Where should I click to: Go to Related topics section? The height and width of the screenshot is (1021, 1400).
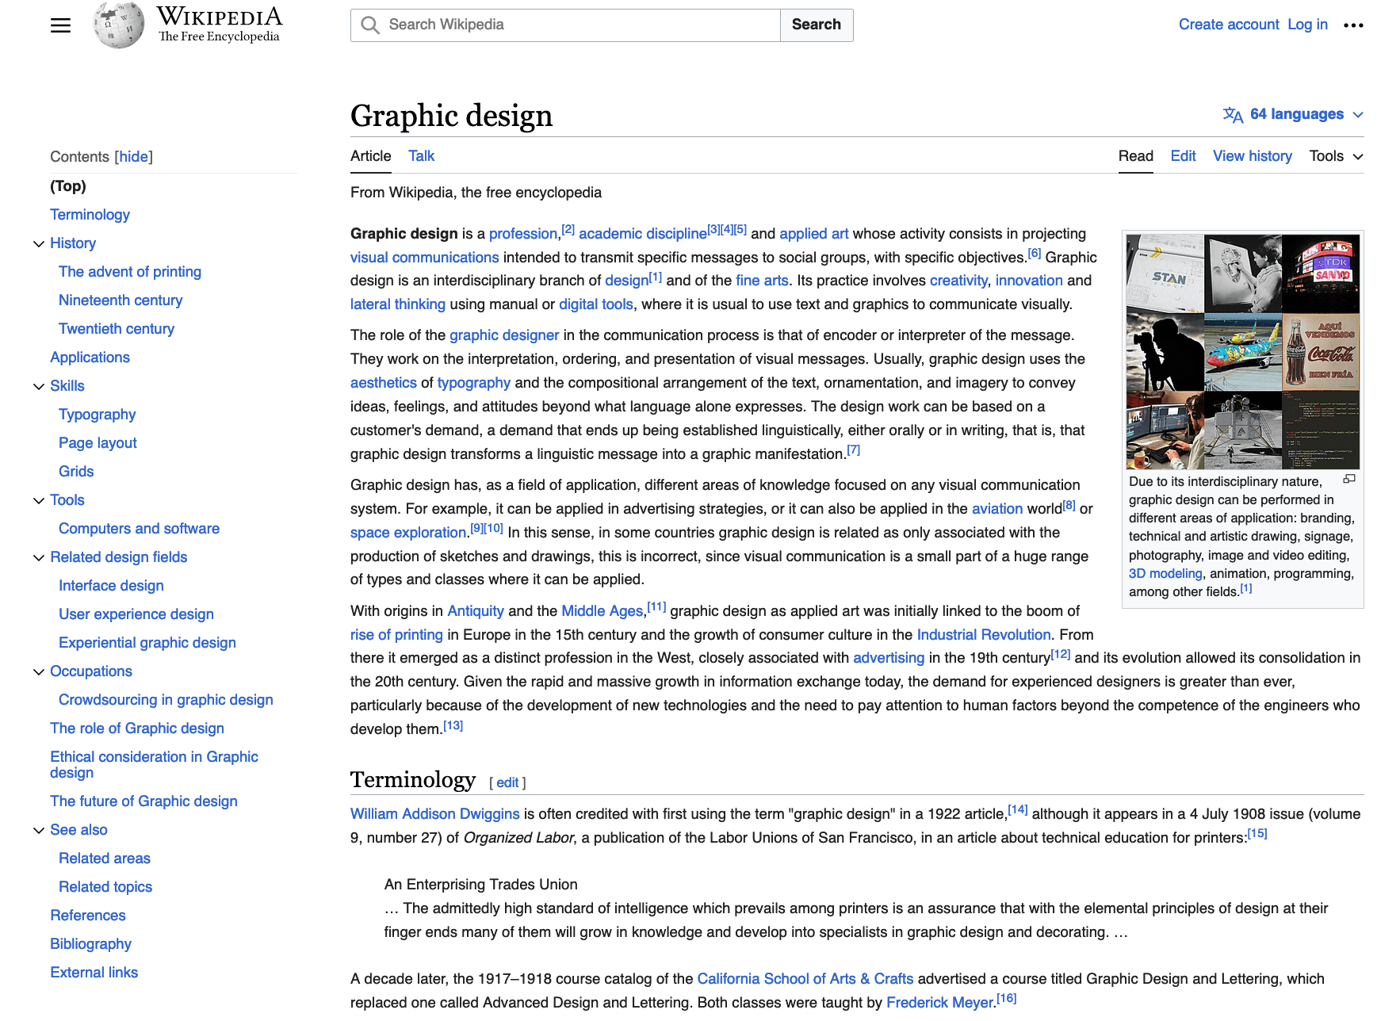click(x=105, y=887)
